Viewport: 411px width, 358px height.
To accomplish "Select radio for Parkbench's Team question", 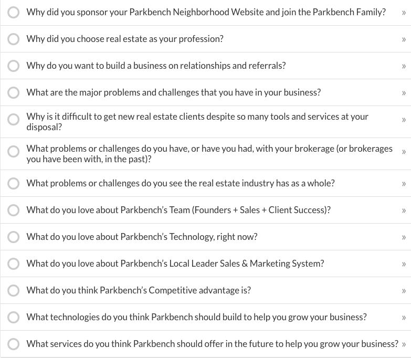I will pyautogui.click(x=13, y=210).
